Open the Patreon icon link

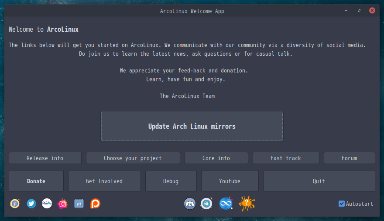coord(95,204)
